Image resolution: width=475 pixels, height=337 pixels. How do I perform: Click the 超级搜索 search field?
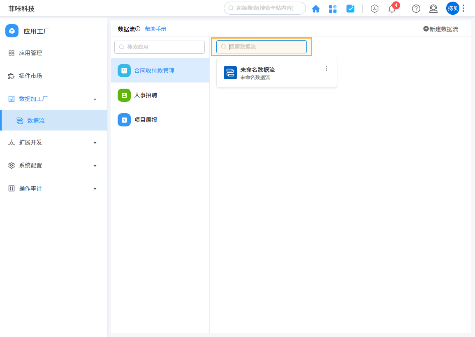264,8
